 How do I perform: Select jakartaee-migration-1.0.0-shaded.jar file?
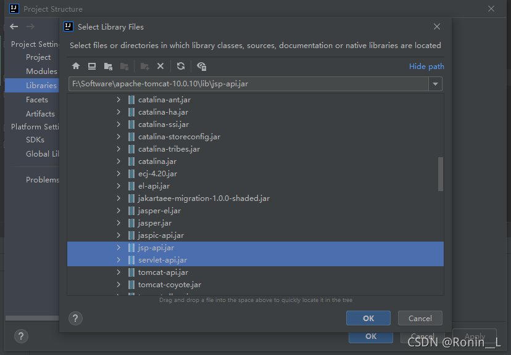click(204, 198)
